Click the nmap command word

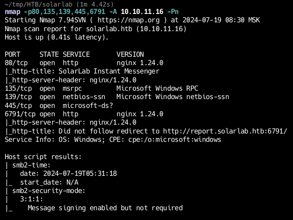pyautogui.click(x=13, y=12)
